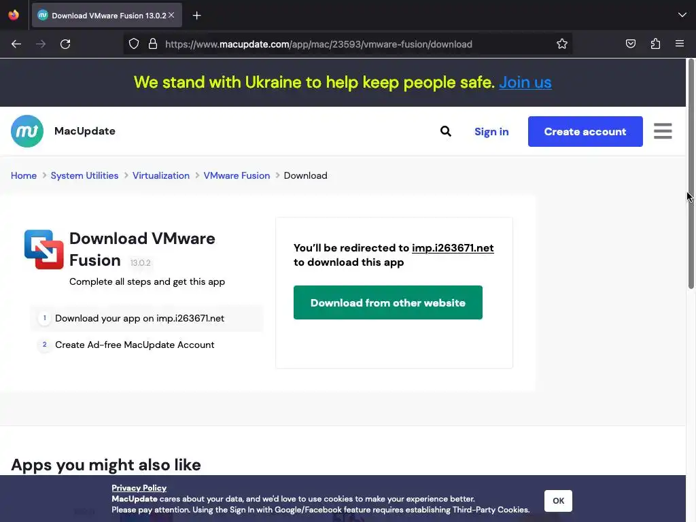
Task: Close the Download VMware Fusion tab
Action: pos(171,15)
